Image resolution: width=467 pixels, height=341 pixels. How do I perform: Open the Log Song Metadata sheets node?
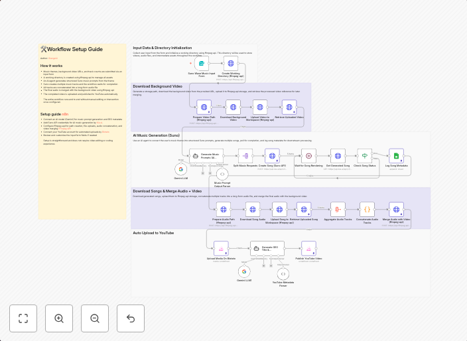pyautogui.click(x=396, y=155)
